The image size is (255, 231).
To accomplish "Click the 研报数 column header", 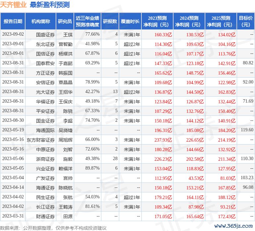I will (110, 21).
